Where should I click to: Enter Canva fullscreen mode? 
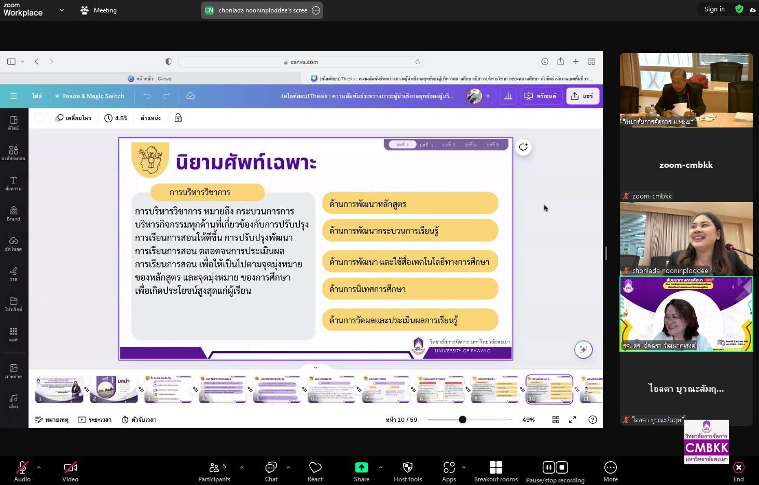[573, 420]
